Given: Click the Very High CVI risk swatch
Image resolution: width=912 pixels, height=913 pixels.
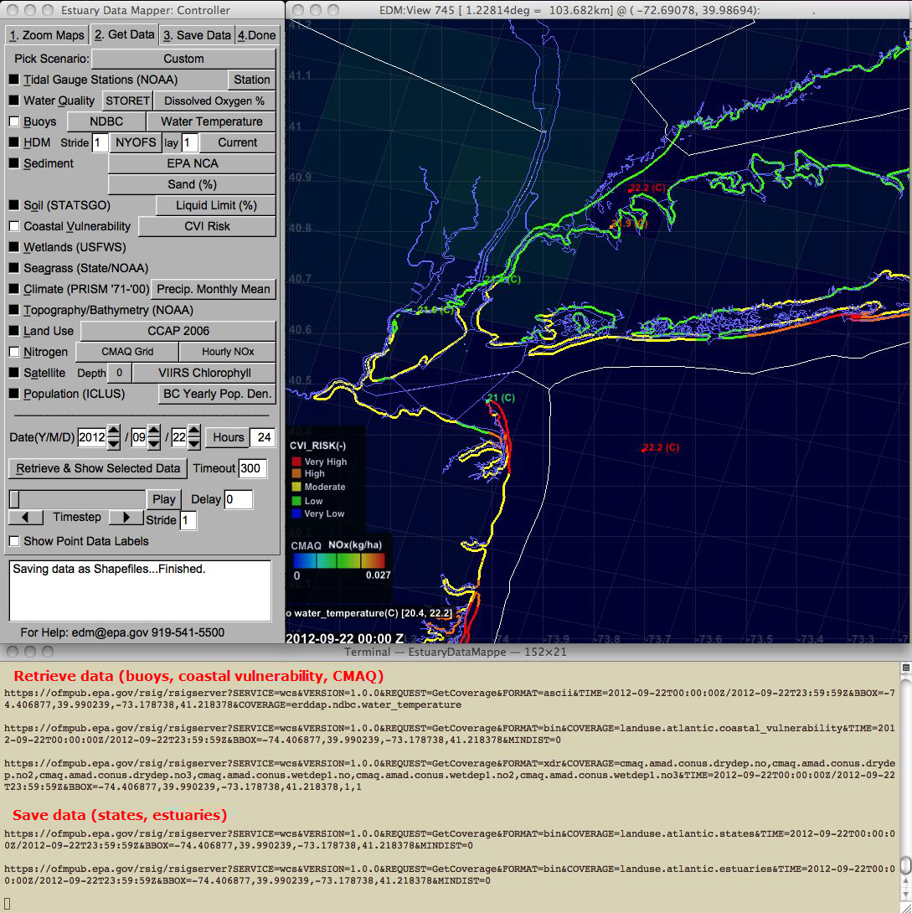Looking at the screenshot, I should [296, 462].
